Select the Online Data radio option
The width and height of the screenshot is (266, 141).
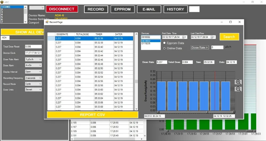[164, 48]
